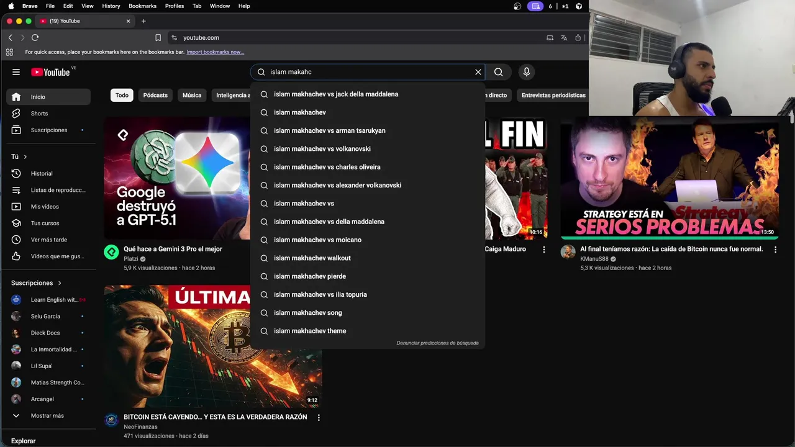The image size is (795, 447).
Task: Open options menu for Bitcoin razón video
Action: tap(319, 418)
